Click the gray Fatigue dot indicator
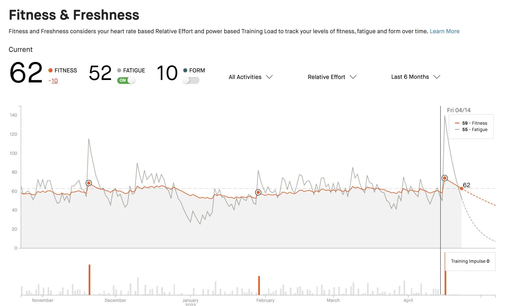The width and height of the screenshot is (507, 306). coord(119,70)
